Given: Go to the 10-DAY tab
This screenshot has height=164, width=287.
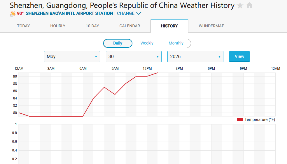Looking at the screenshot, I should 92,26.
